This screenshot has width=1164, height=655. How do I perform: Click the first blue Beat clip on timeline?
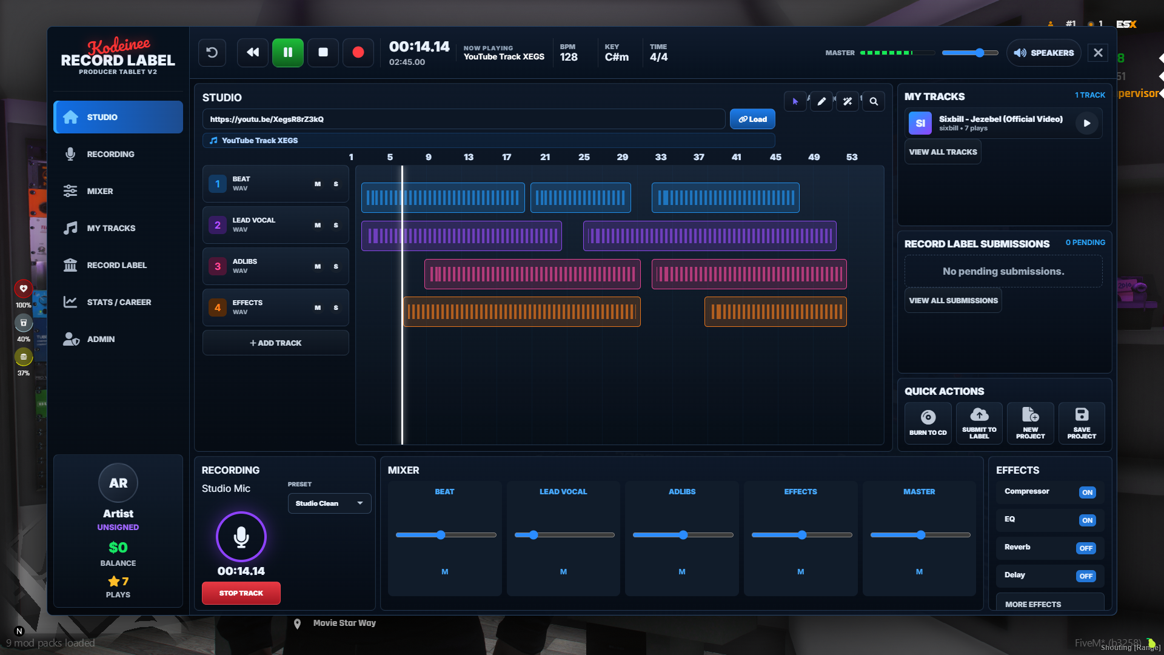click(x=443, y=198)
